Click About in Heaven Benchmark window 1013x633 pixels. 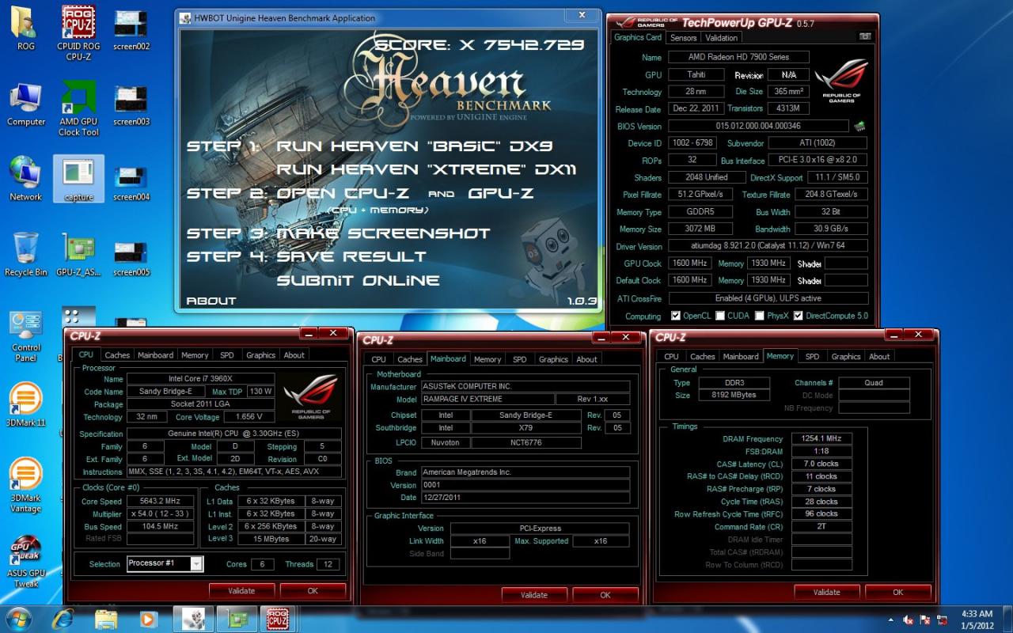pos(211,301)
